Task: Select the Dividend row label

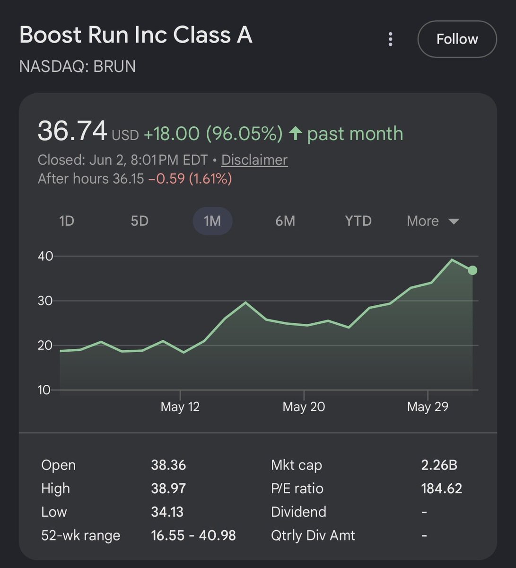Action: pyautogui.click(x=298, y=512)
